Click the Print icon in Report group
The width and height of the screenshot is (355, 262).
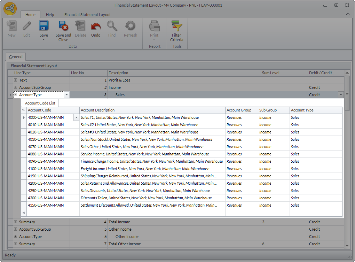coord(154,26)
